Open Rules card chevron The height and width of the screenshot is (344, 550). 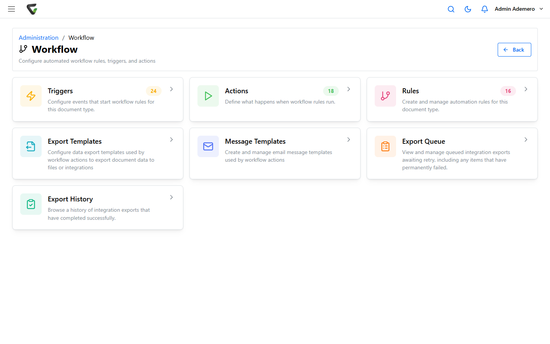pos(526,89)
